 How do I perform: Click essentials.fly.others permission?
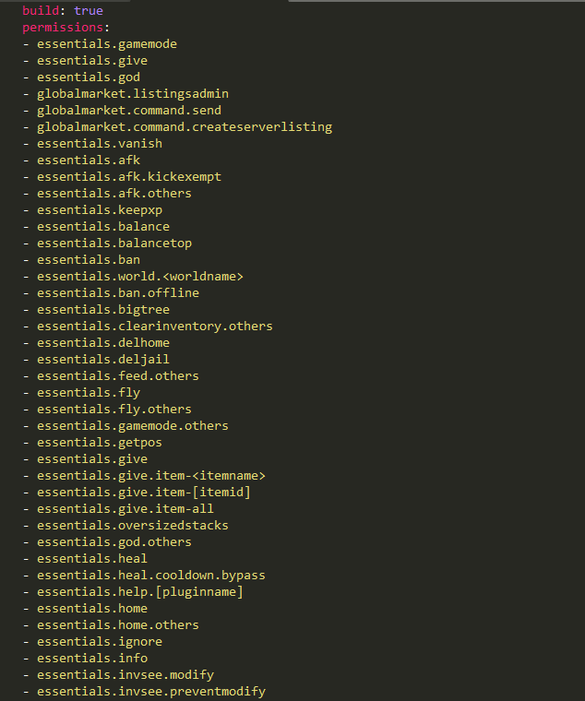pos(114,409)
